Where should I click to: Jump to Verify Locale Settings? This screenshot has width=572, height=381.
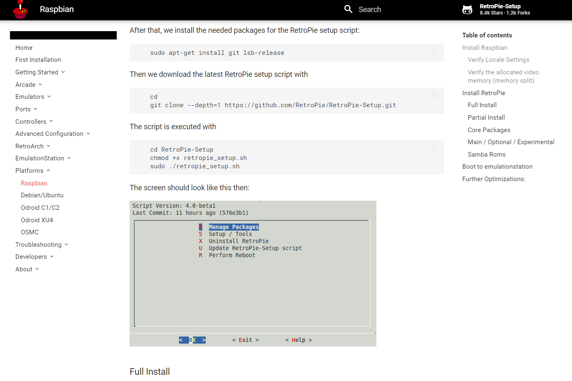click(498, 60)
